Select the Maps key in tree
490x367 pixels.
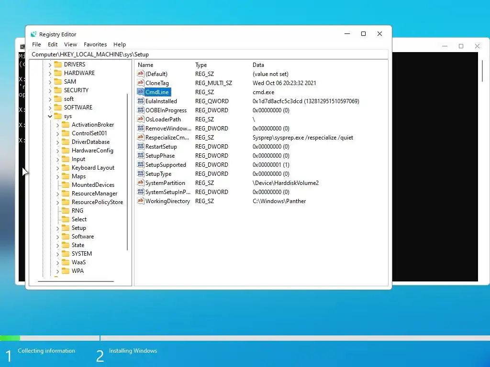click(x=78, y=176)
